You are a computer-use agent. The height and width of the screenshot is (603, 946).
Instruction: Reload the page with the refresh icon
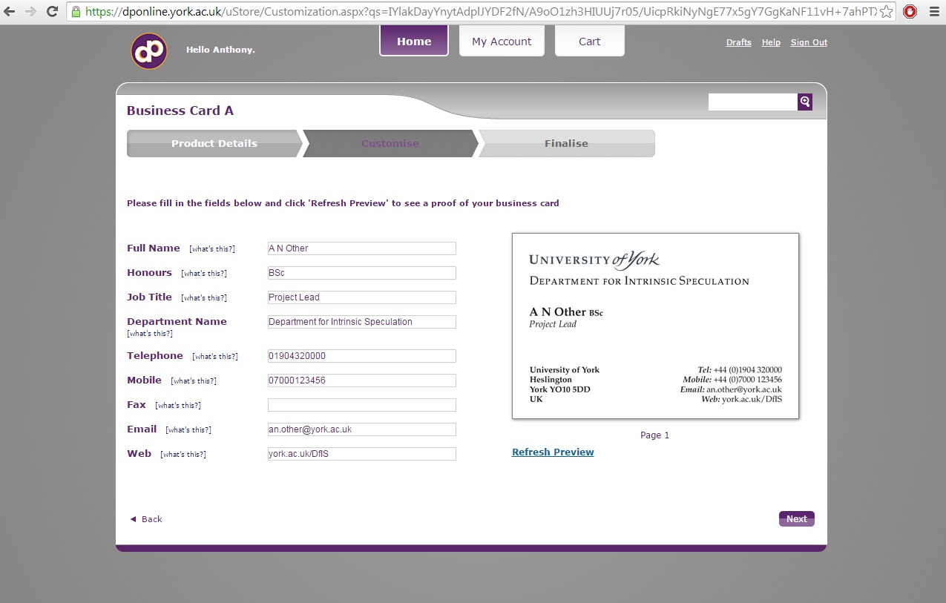coord(52,11)
